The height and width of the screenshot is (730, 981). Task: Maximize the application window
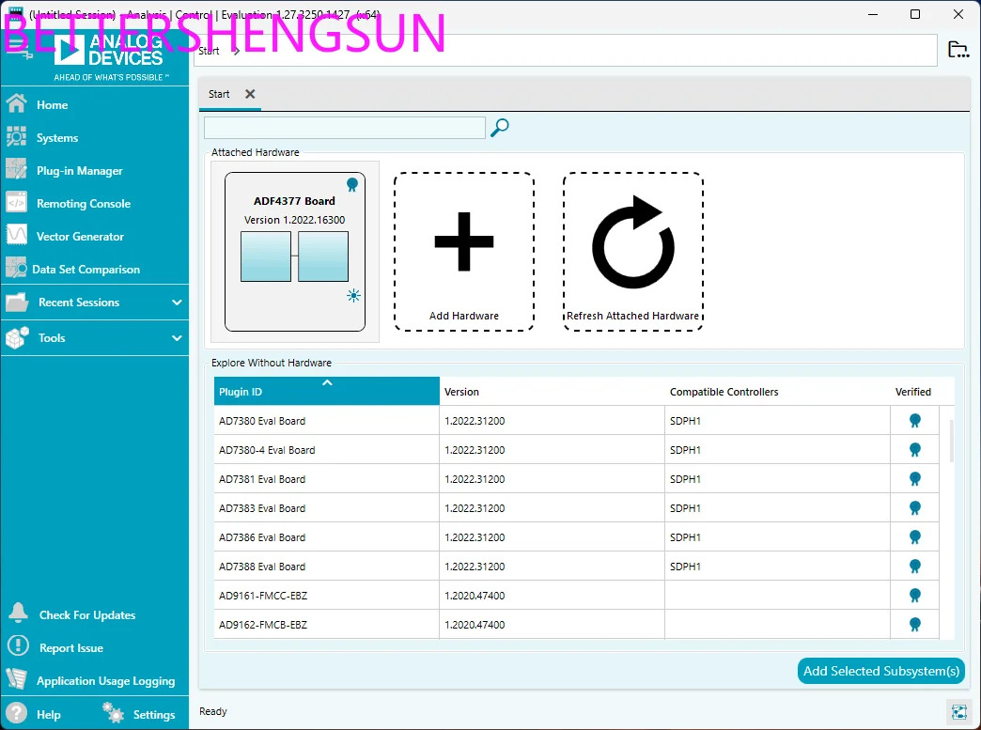[914, 14]
